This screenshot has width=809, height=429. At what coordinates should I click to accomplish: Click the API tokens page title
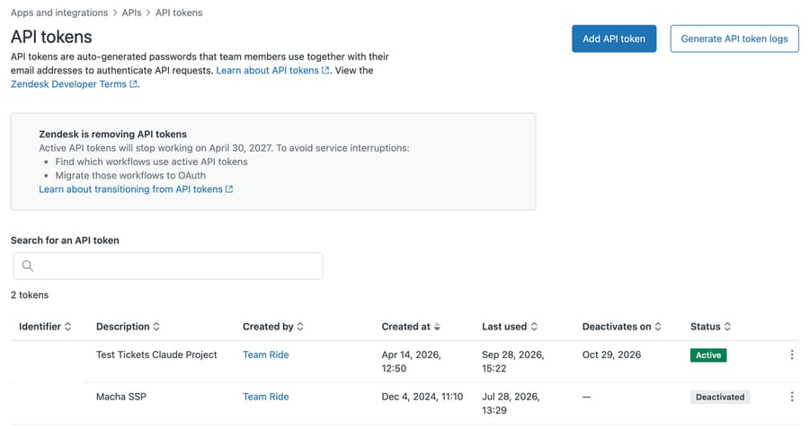pos(51,37)
